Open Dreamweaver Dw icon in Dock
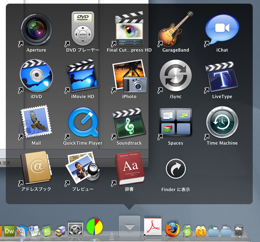 point(9,231)
